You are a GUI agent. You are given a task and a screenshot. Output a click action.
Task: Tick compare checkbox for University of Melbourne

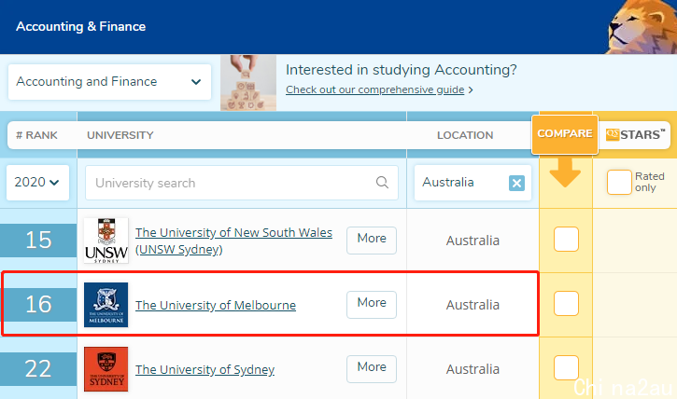(x=566, y=303)
